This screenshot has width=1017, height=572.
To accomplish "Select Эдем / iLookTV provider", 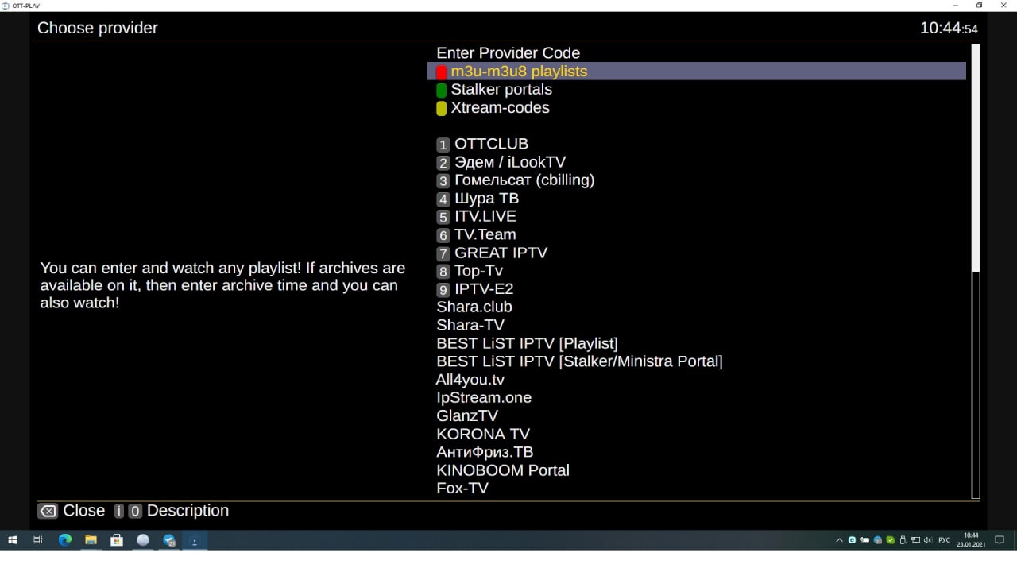I will (510, 162).
